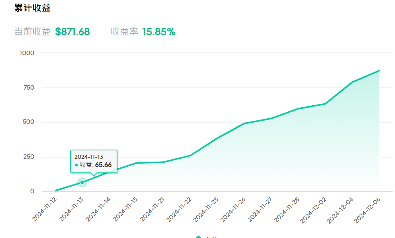Select the 2024-12-02 x-axis date label

click(x=314, y=209)
